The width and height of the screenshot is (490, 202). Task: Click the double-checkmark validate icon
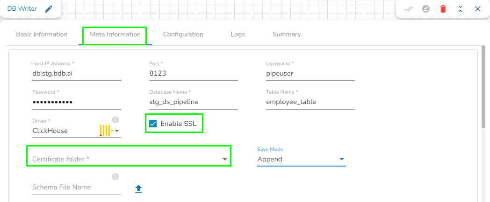coord(409,9)
